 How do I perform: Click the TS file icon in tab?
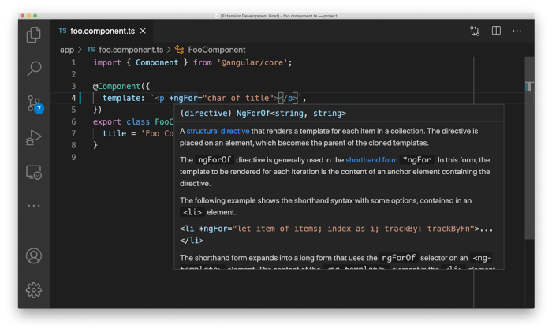tap(62, 31)
